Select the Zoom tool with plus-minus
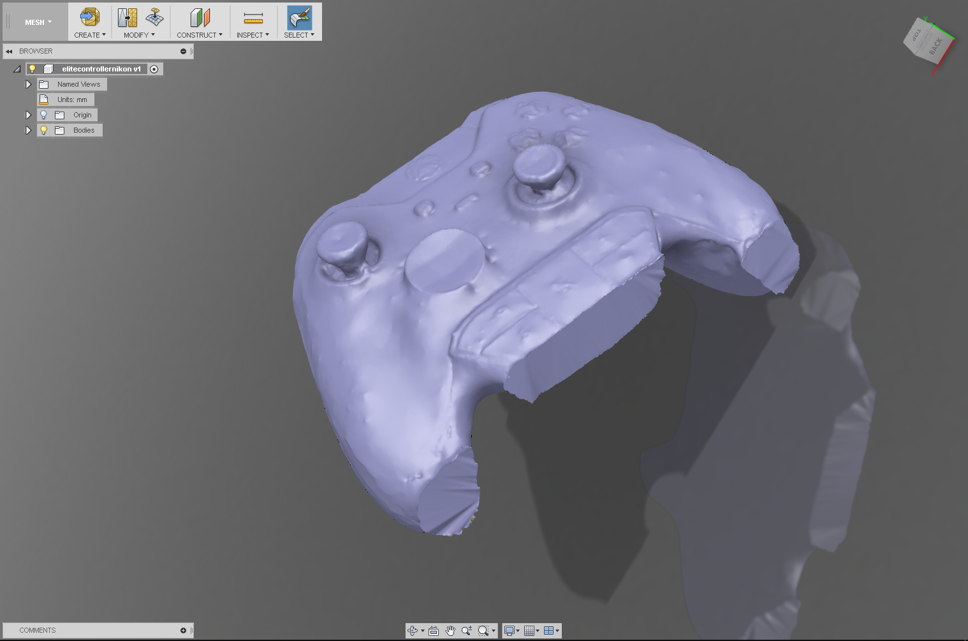The width and height of the screenshot is (968, 641). coord(467,631)
